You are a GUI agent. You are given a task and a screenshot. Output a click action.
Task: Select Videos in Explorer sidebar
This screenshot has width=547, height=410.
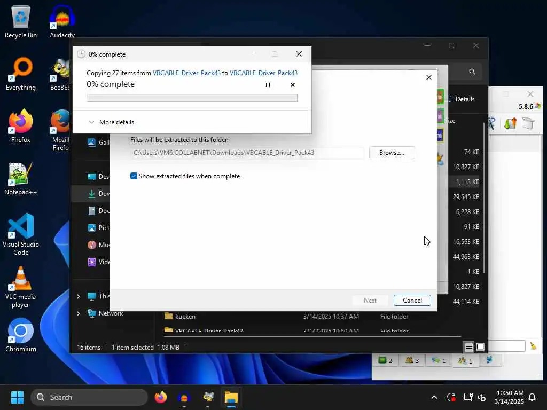[x=98, y=262]
